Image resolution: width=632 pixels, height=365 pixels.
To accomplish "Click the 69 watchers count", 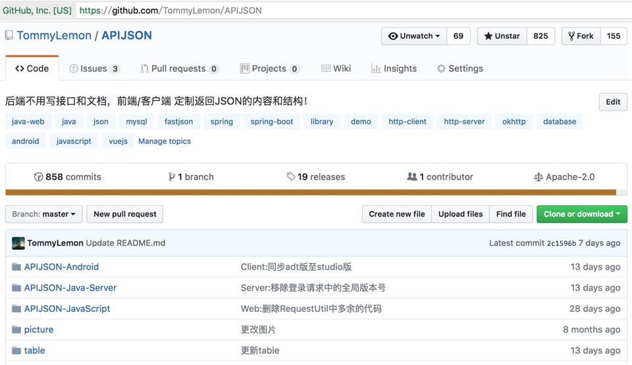I will coord(458,36).
